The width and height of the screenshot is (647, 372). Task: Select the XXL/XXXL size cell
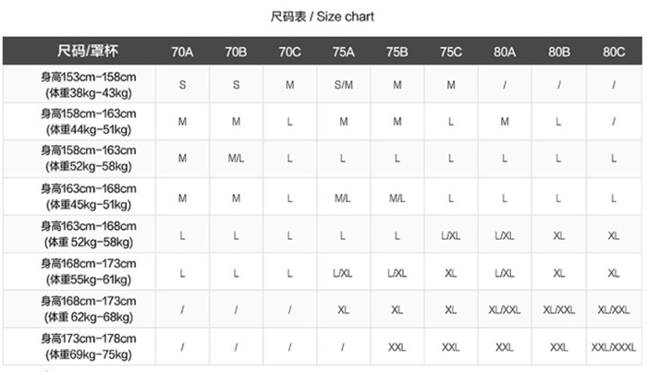[x=613, y=347]
